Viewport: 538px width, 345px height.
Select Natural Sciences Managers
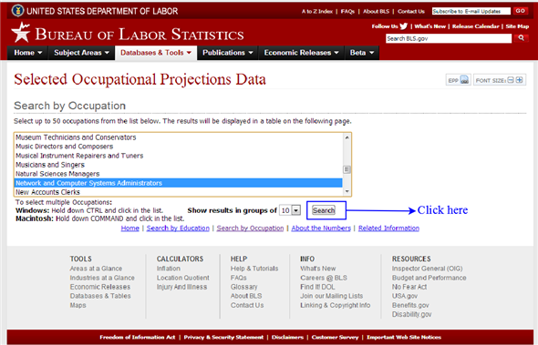[178, 174]
